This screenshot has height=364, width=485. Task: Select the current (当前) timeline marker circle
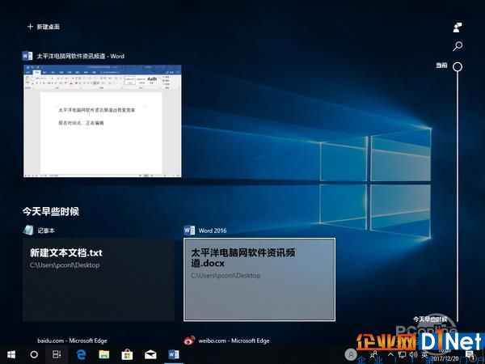pyautogui.click(x=458, y=66)
